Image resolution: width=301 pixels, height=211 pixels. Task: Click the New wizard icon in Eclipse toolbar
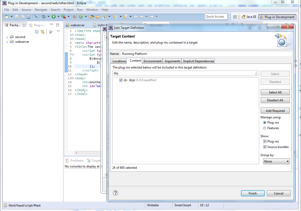click(7, 17)
